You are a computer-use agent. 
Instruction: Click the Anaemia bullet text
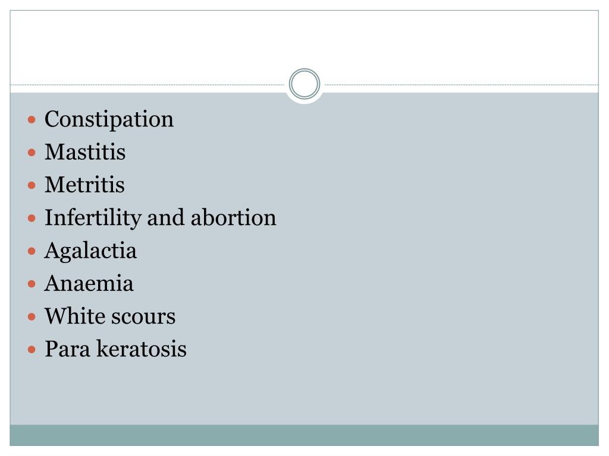coord(89,283)
